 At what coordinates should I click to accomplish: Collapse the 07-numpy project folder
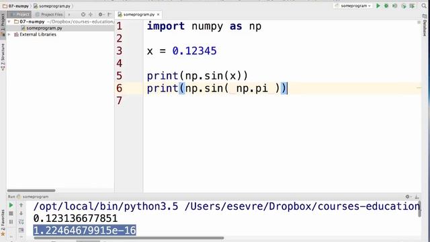pyautogui.click(x=9, y=22)
